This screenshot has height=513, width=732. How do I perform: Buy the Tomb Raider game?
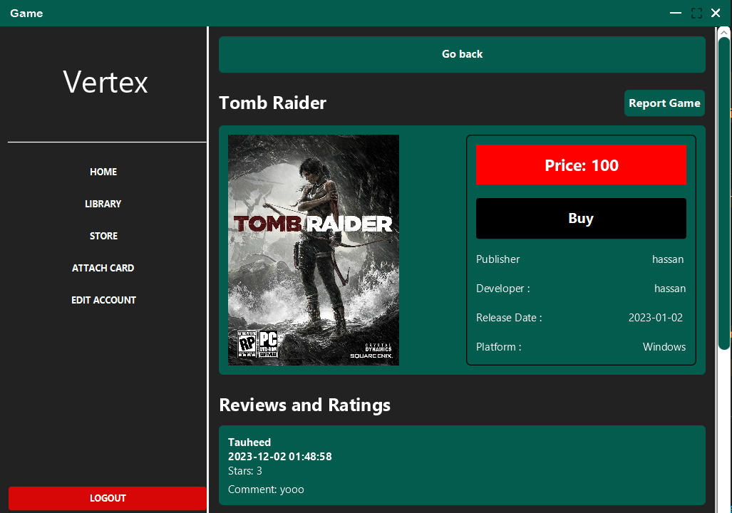(x=581, y=219)
